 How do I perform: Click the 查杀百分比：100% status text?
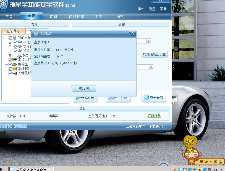click(x=102, y=116)
